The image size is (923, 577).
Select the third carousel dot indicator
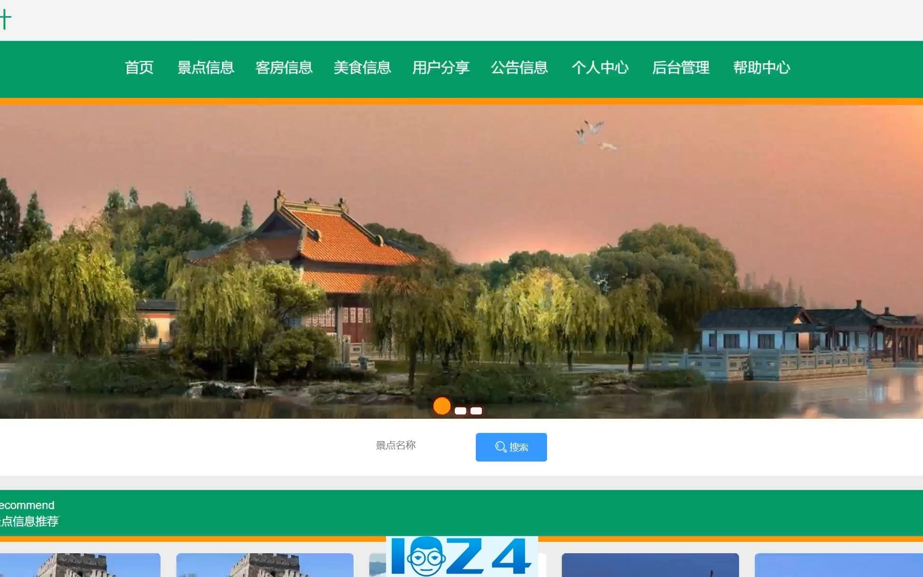pyautogui.click(x=478, y=408)
